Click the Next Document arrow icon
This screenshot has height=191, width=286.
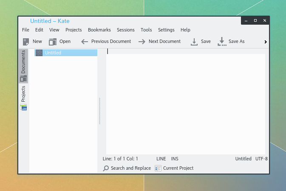[142, 42]
